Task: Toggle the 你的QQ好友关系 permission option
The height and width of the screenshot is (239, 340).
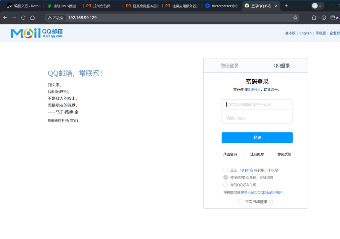Action: (226, 185)
